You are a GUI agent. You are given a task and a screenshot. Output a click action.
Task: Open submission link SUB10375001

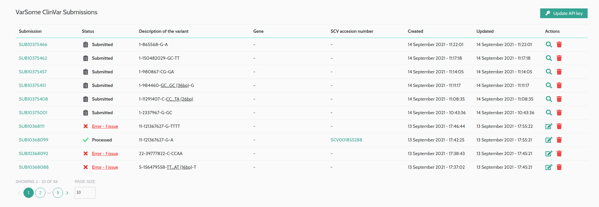tap(33, 113)
